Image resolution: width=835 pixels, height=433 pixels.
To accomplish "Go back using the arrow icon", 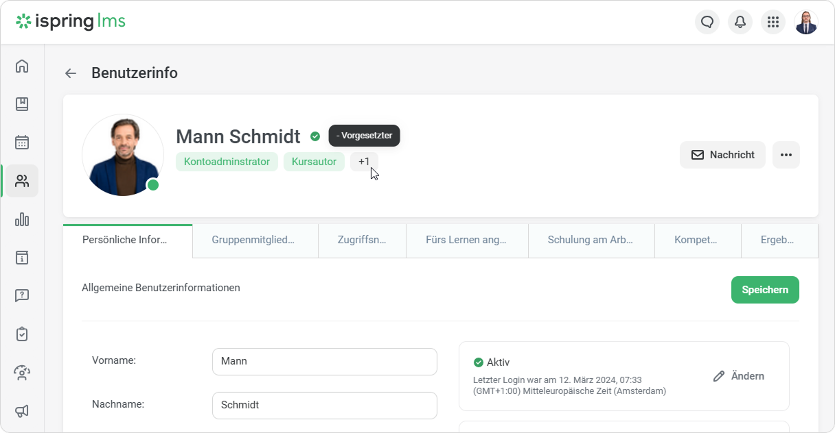I will pyautogui.click(x=70, y=73).
